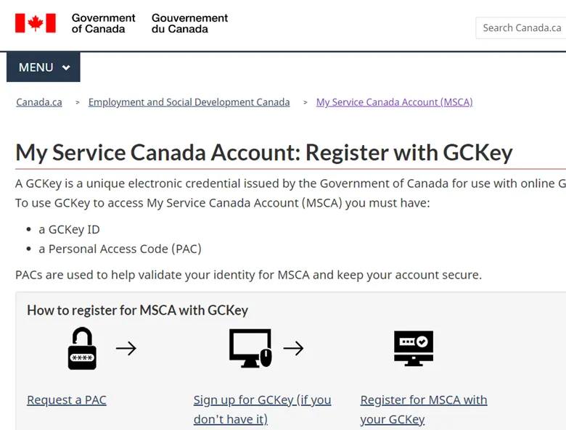Viewport: 566px width, 430px height.
Task: Click the arrow after the padlock icon
Action: [x=126, y=349]
